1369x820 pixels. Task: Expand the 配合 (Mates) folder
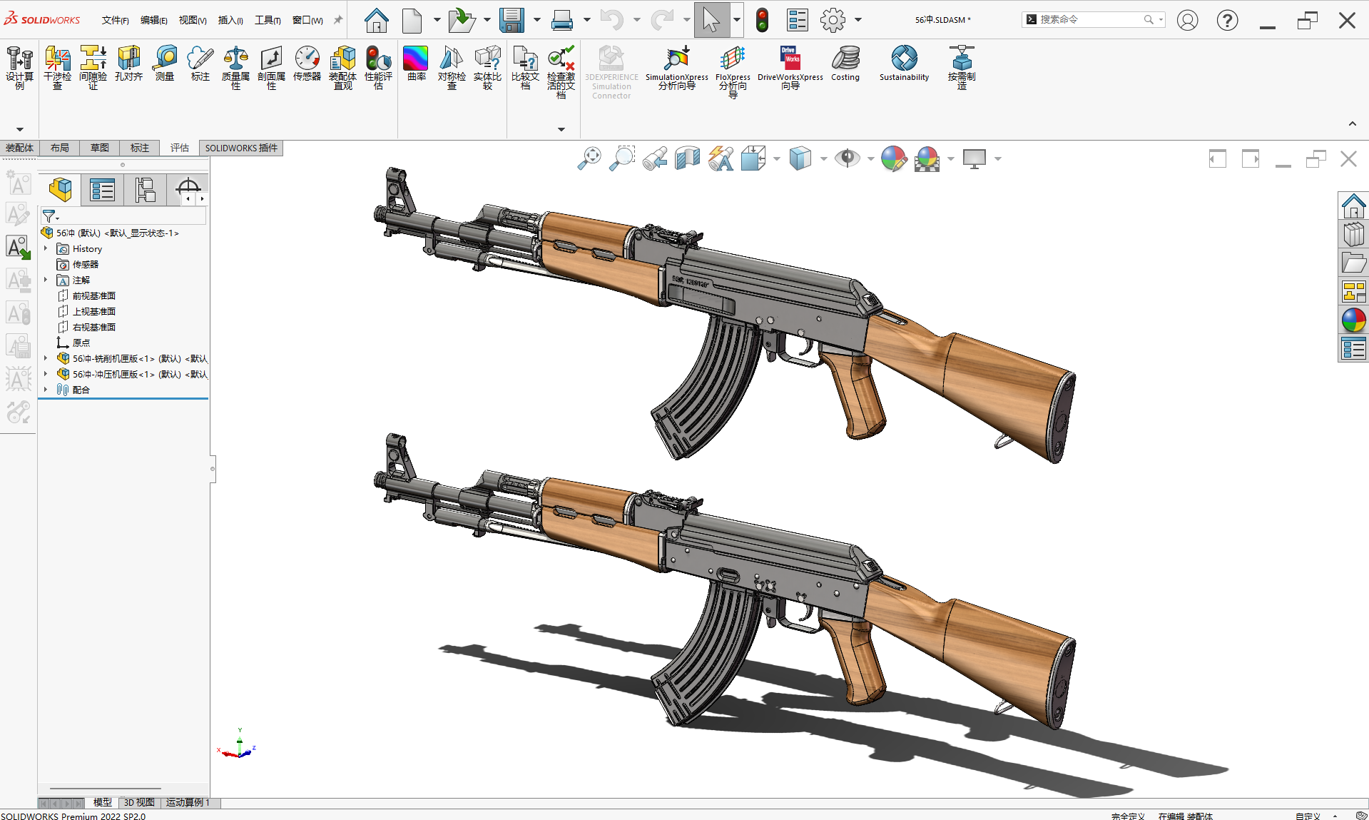[46, 390]
